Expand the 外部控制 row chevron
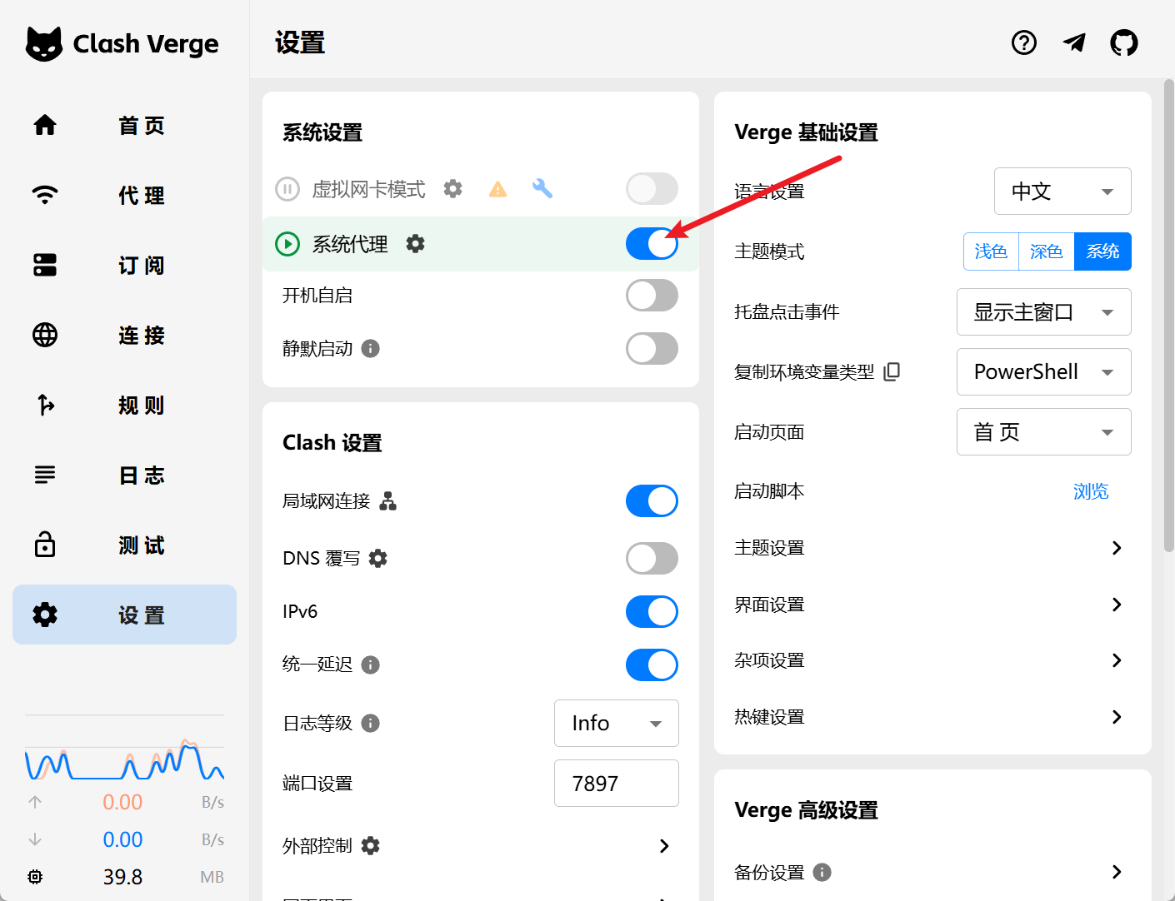This screenshot has height=901, width=1175. pos(664,846)
